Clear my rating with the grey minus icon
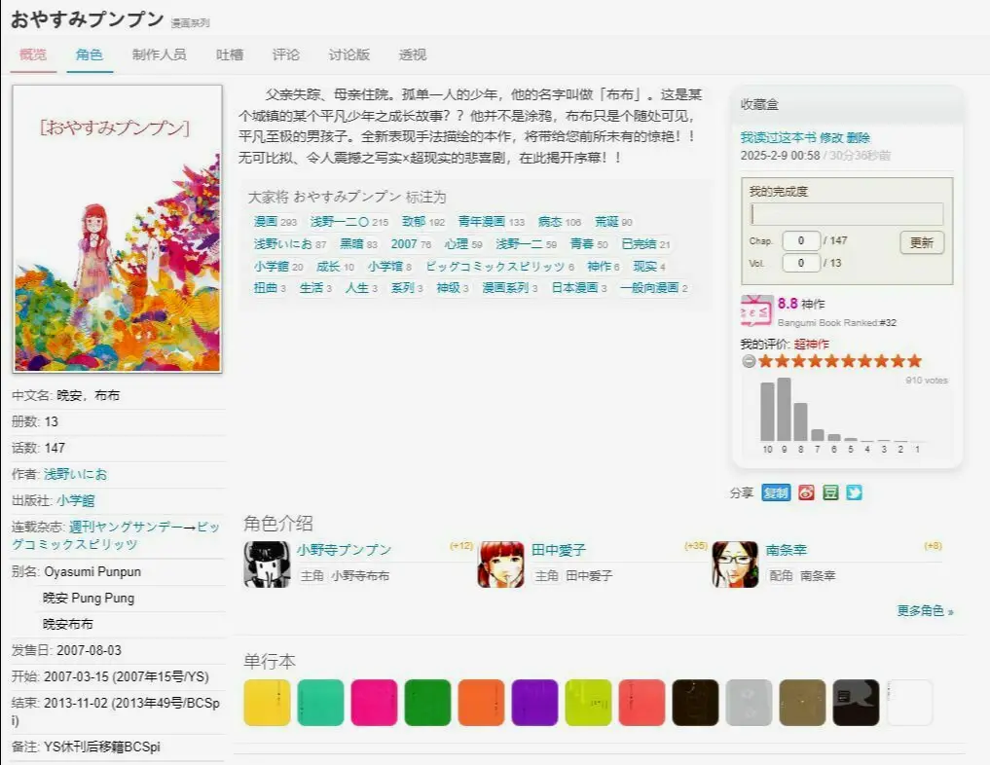The image size is (990, 765). point(749,361)
